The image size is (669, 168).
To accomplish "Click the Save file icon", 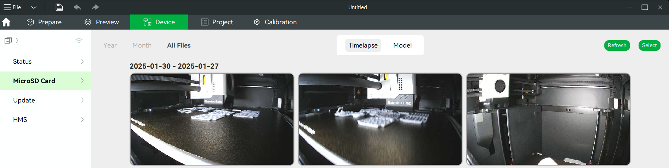I will pyautogui.click(x=59, y=7).
